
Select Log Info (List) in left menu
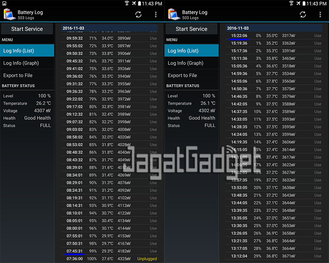[27, 51]
